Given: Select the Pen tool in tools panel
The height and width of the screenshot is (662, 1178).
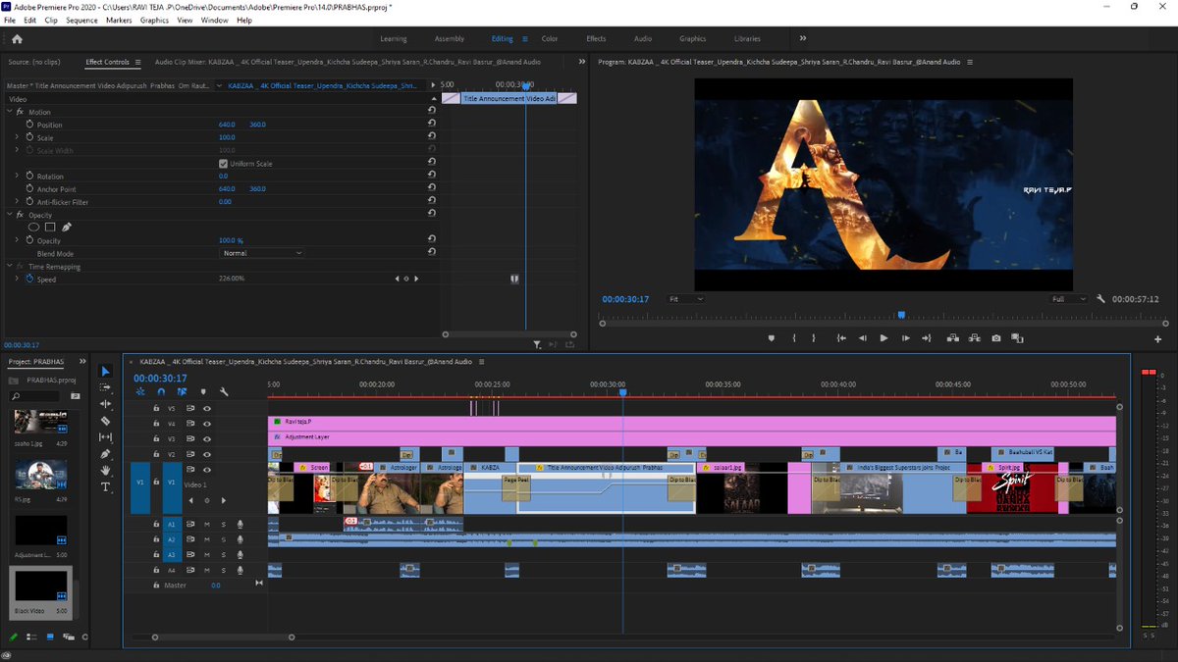Looking at the screenshot, I should point(106,454).
